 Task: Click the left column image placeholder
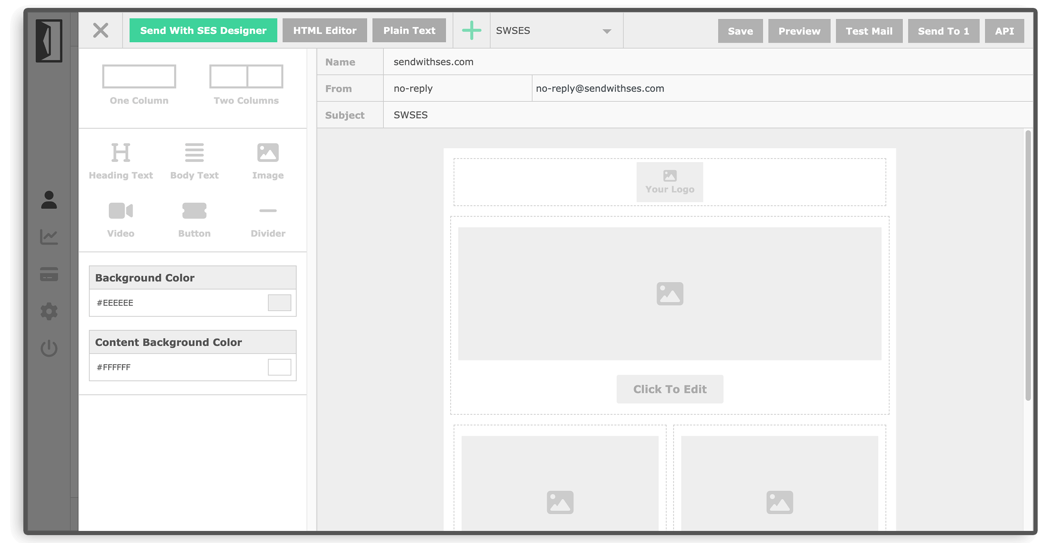[x=560, y=483]
